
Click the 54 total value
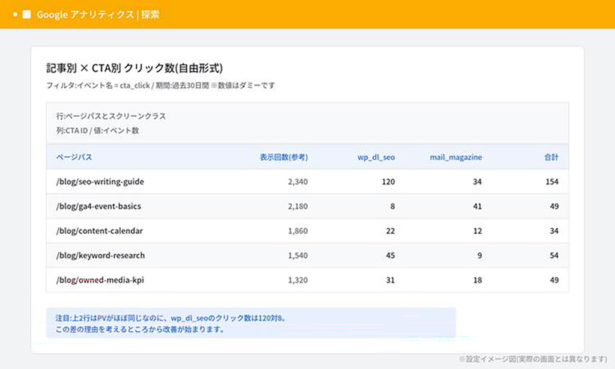[554, 255]
